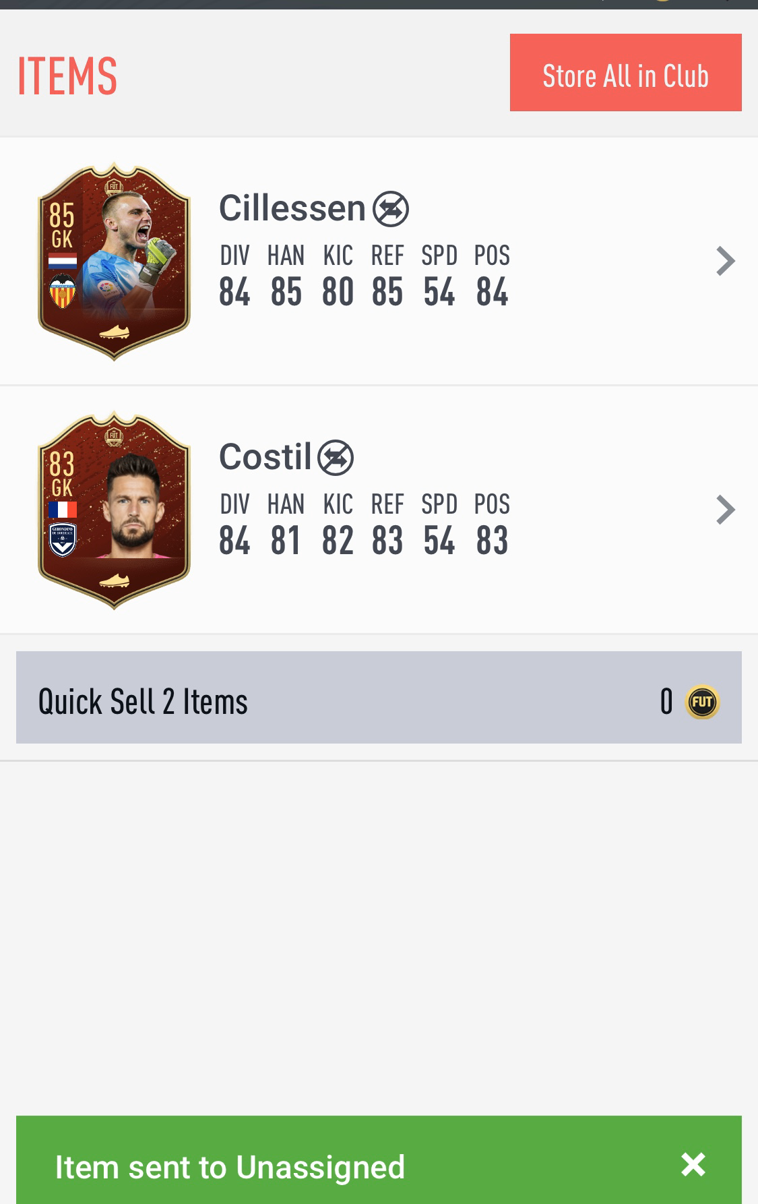Image resolution: width=758 pixels, height=1204 pixels.
Task: Click the FUT coin icon
Action: coord(702,702)
